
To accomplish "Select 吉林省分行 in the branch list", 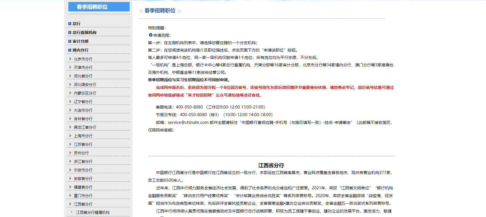I will [83, 119].
